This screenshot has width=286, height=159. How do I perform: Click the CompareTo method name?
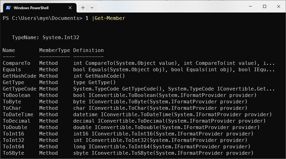pyautogui.click(x=17, y=63)
